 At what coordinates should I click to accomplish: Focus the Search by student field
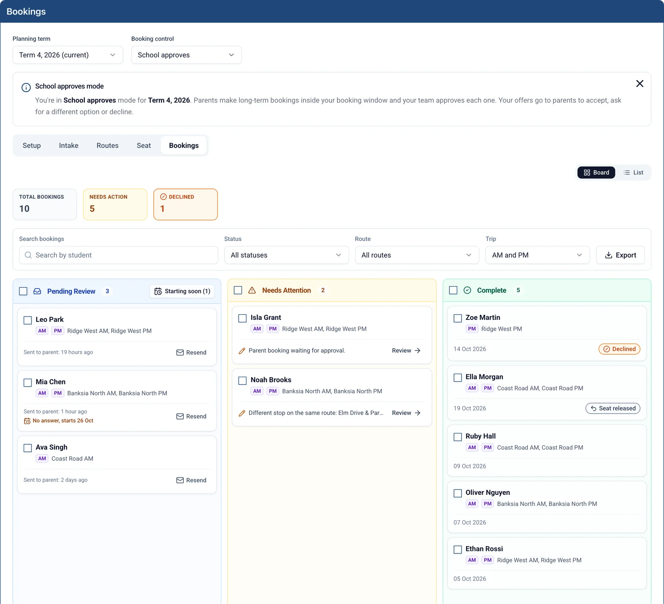[x=119, y=255]
